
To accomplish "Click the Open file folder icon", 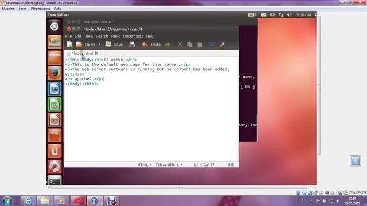I will pos(79,45).
